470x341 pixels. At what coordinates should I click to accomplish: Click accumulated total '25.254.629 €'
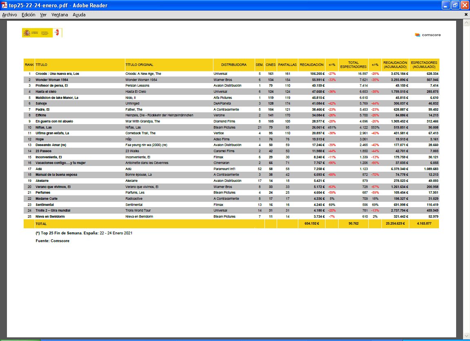point(395,223)
